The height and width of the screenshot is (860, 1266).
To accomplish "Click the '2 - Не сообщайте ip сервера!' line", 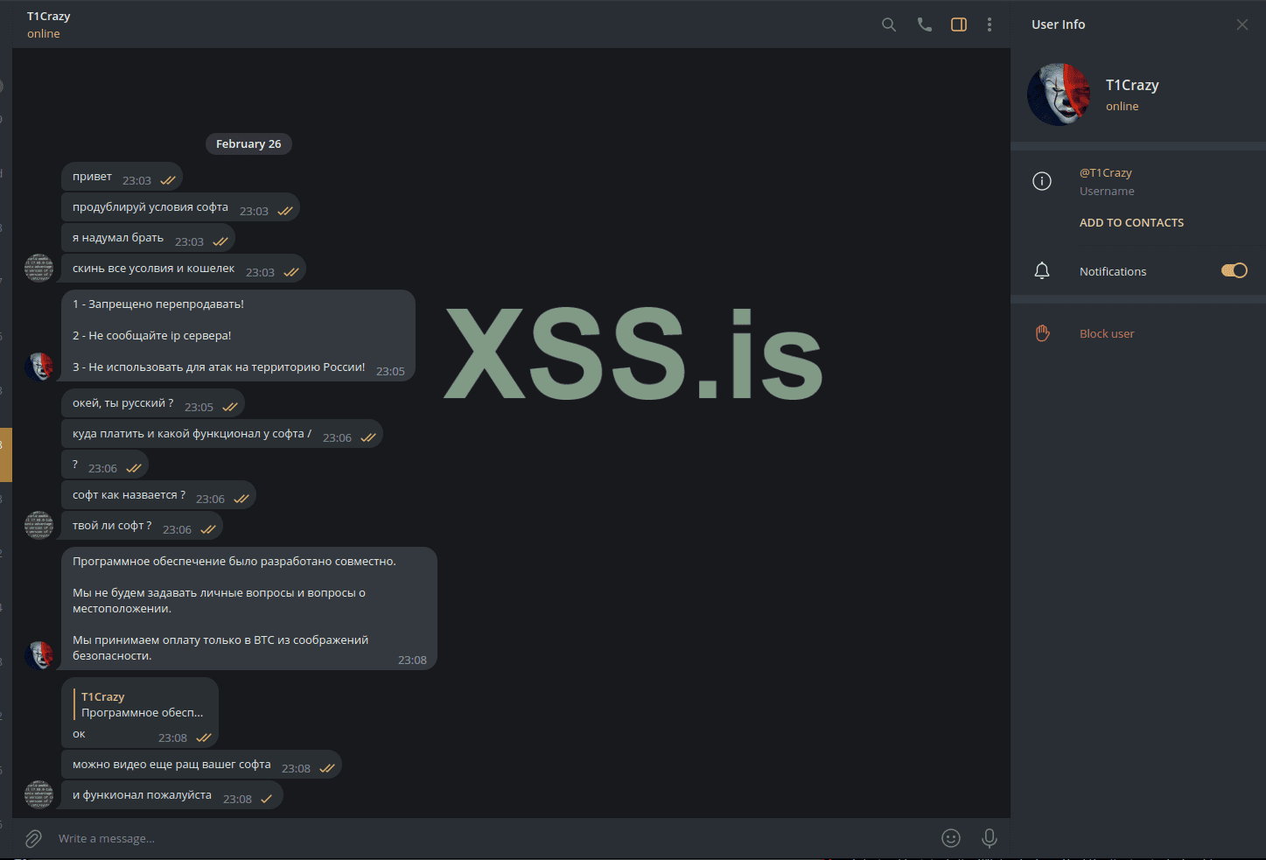I will click(152, 336).
